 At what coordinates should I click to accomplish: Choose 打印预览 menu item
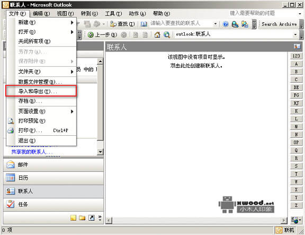41,121
